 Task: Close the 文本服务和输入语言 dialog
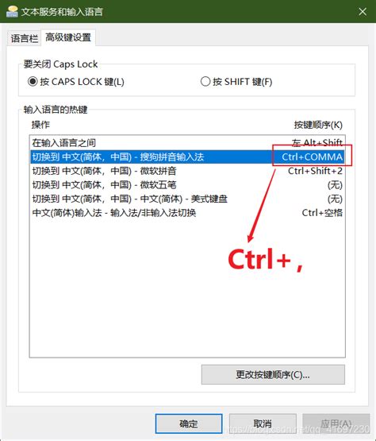tap(363, 12)
